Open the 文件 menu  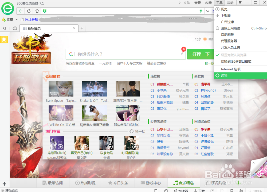[187, 3]
